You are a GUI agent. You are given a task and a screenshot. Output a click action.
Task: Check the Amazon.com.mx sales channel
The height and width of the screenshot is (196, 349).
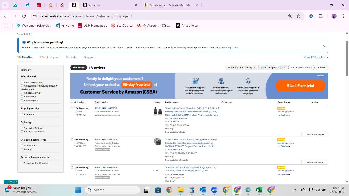[22, 82]
